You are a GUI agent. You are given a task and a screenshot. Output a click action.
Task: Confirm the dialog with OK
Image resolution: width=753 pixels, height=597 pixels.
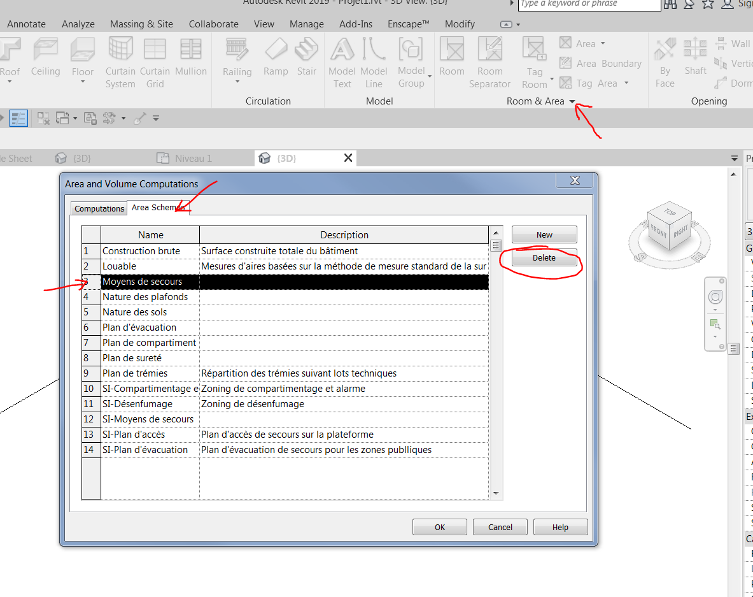click(x=440, y=528)
